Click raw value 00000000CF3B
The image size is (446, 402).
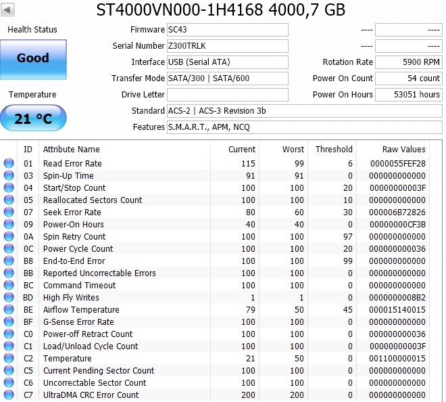[397, 225]
